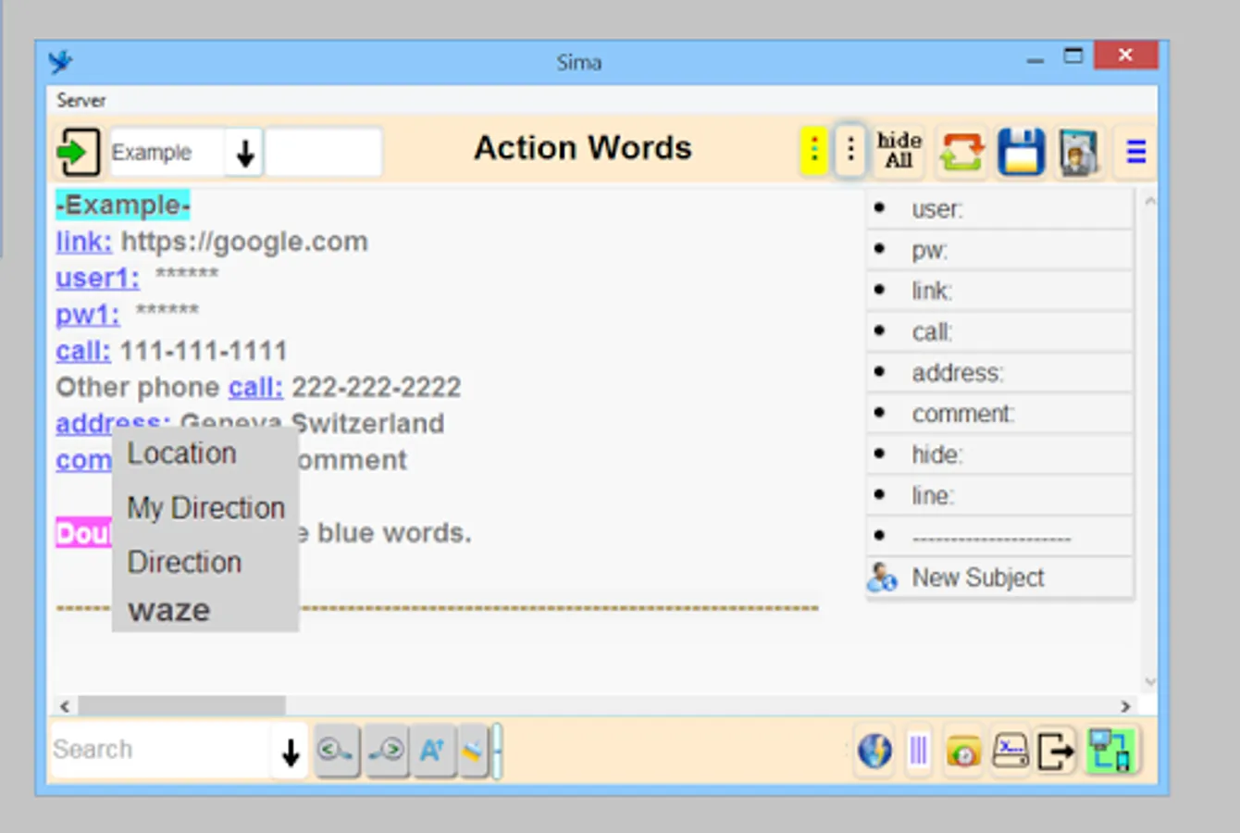
Task: Open the green network devices icon
Action: pyautogui.click(x=1110, y=751)
